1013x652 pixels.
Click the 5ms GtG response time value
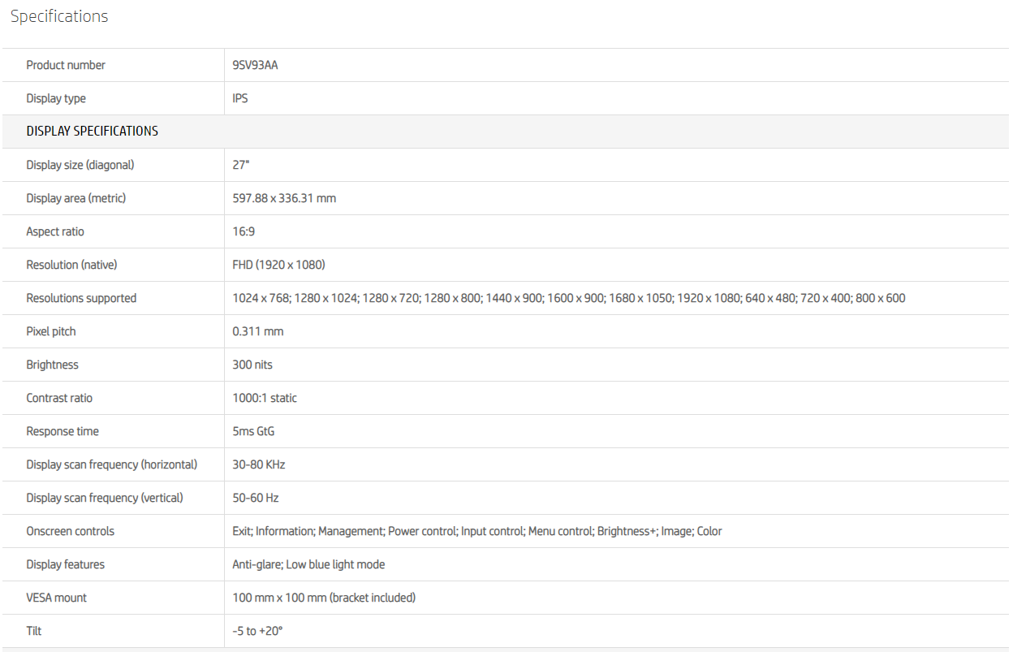point(253,431)
